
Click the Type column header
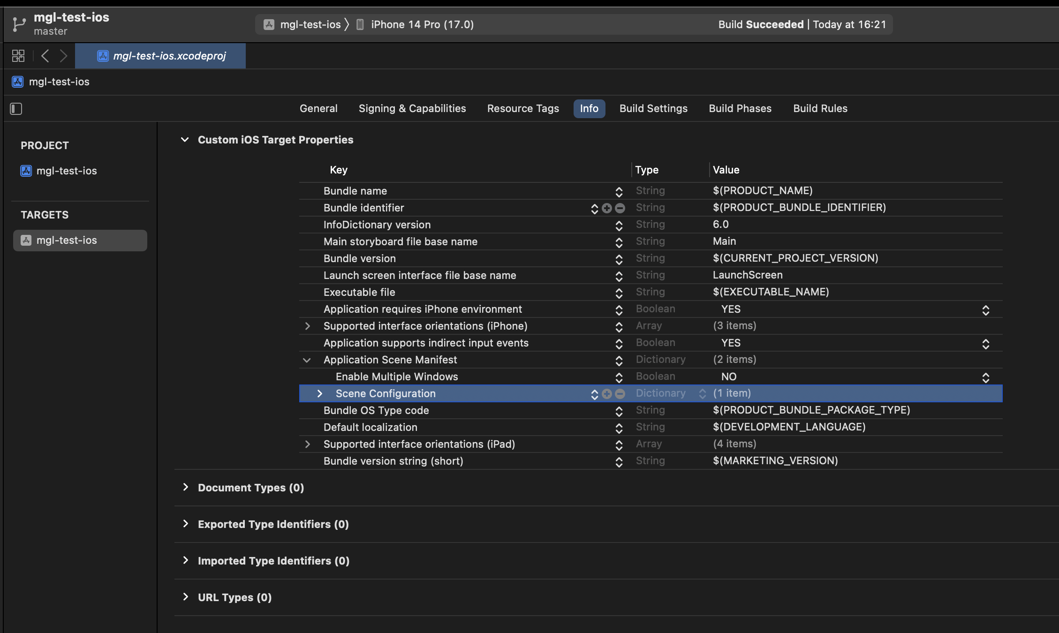pos(647,170)
